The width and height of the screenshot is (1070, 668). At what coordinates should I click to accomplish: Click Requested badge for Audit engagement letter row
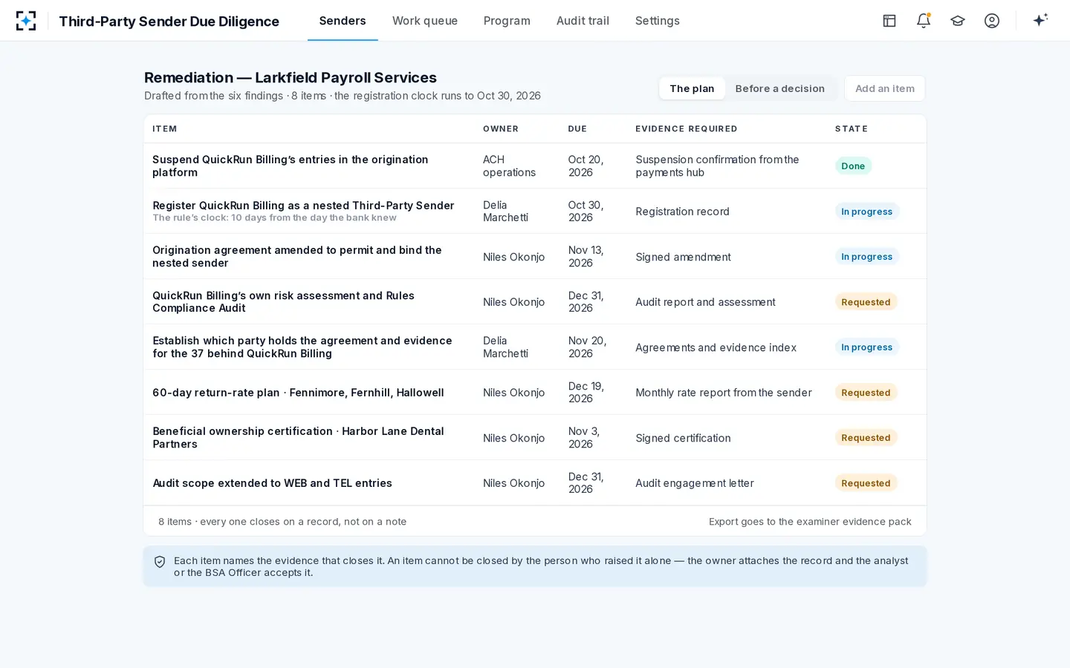click(866, 483)
